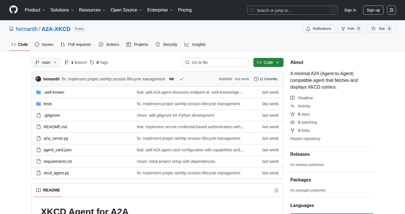
Task: View the 0 watching link
Action: (x=303, y=122)
